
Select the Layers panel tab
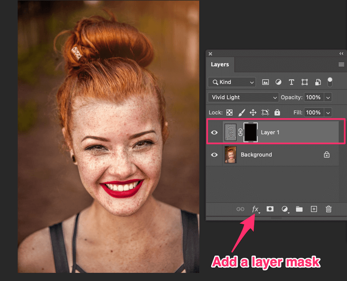[220, 64]
